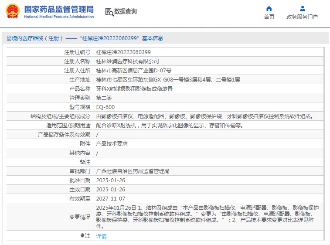The width and height of the screenshot is (330, 245).
Task: Click the 政务服务门户 person icon
Action: click(x=303, y=9)
